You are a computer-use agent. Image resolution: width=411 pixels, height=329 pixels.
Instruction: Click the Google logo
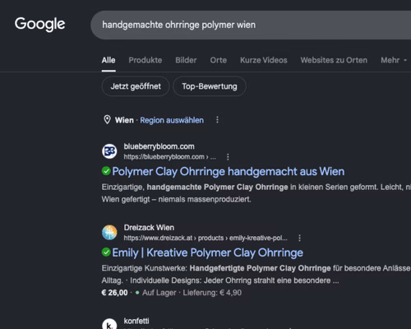tap(40, 24)
